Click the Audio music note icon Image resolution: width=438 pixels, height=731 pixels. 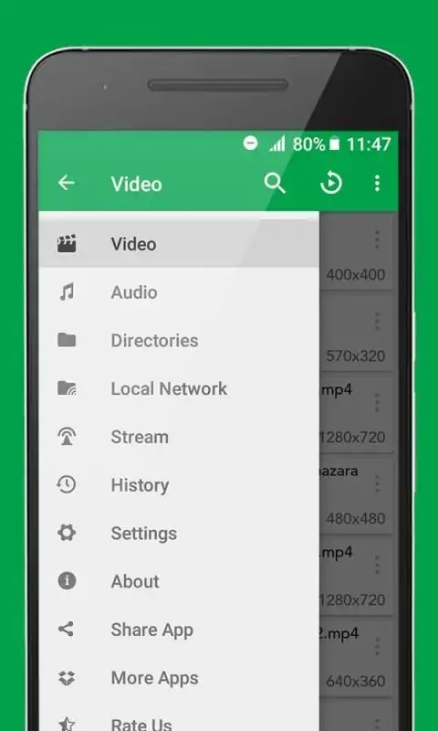(67, 291)
